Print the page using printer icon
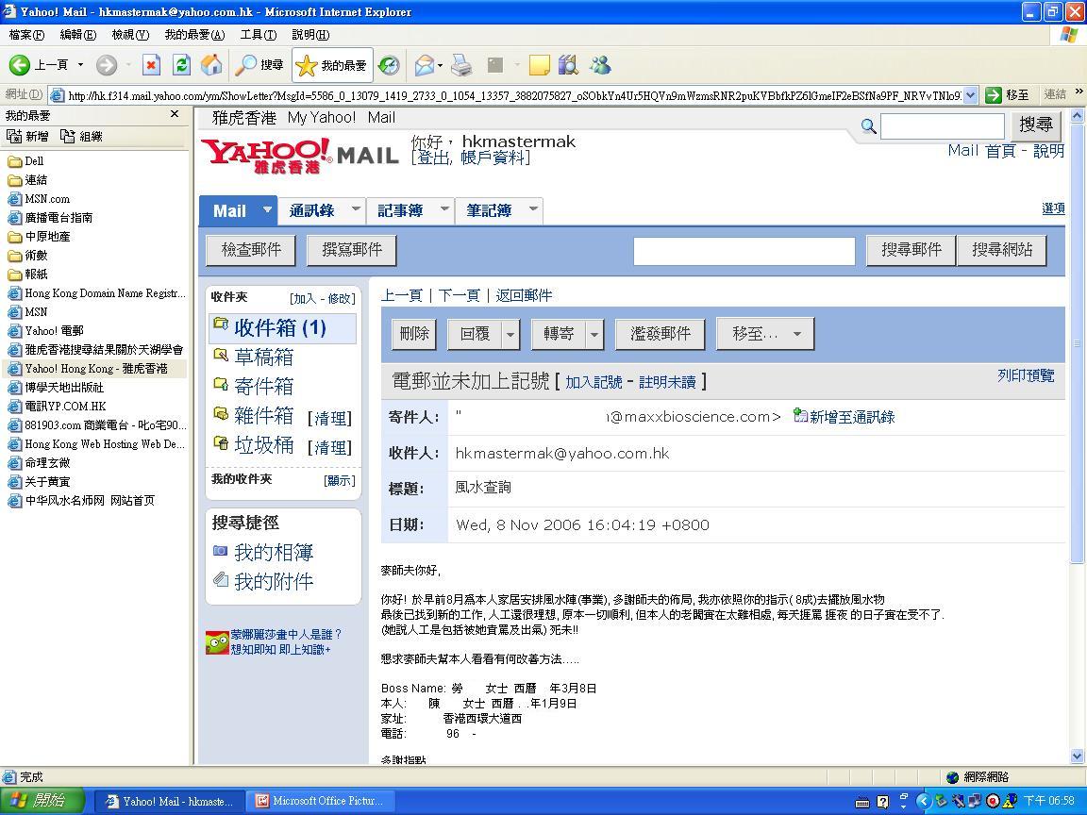 461,65
